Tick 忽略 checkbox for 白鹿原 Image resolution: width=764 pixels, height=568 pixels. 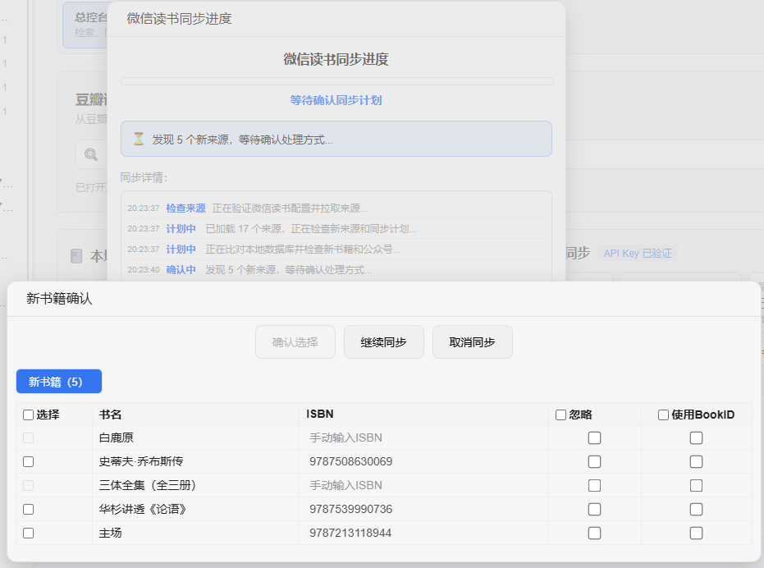click(x=594, y=437)
